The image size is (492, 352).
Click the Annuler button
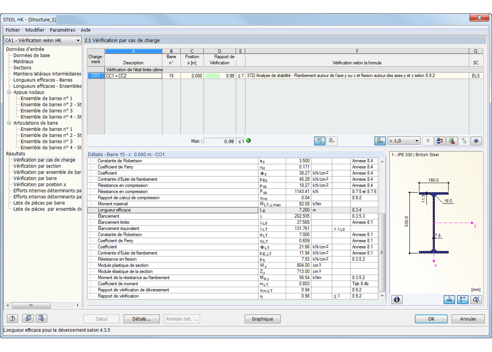[468, 319]
